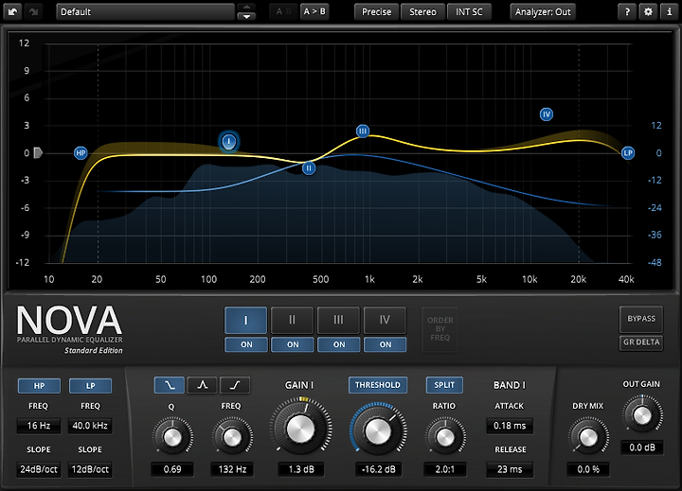Click the Q knob
The width and height of the screenshot is (682, 491).
(172, 437)
